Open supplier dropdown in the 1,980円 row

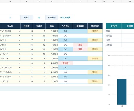coord(19,31)
